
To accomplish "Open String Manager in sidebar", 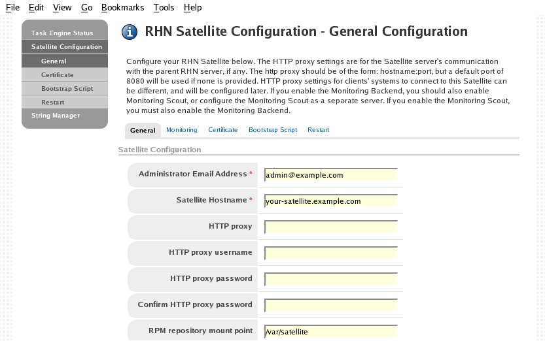I will (56, 116).
